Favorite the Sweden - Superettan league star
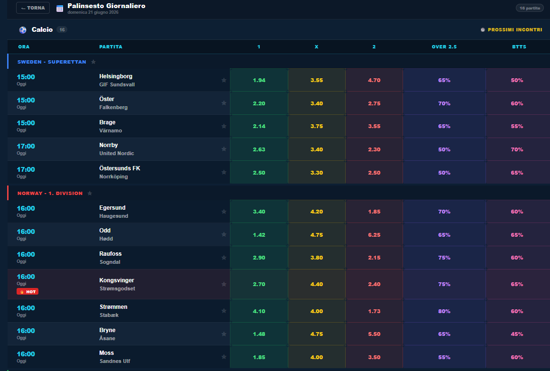The image size is (550, 371). point(93,62)
